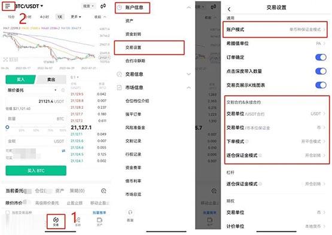Select the 高级限价委托 filter
The height and width of the screenshot is (235, 332).
[x=47, y=203]
